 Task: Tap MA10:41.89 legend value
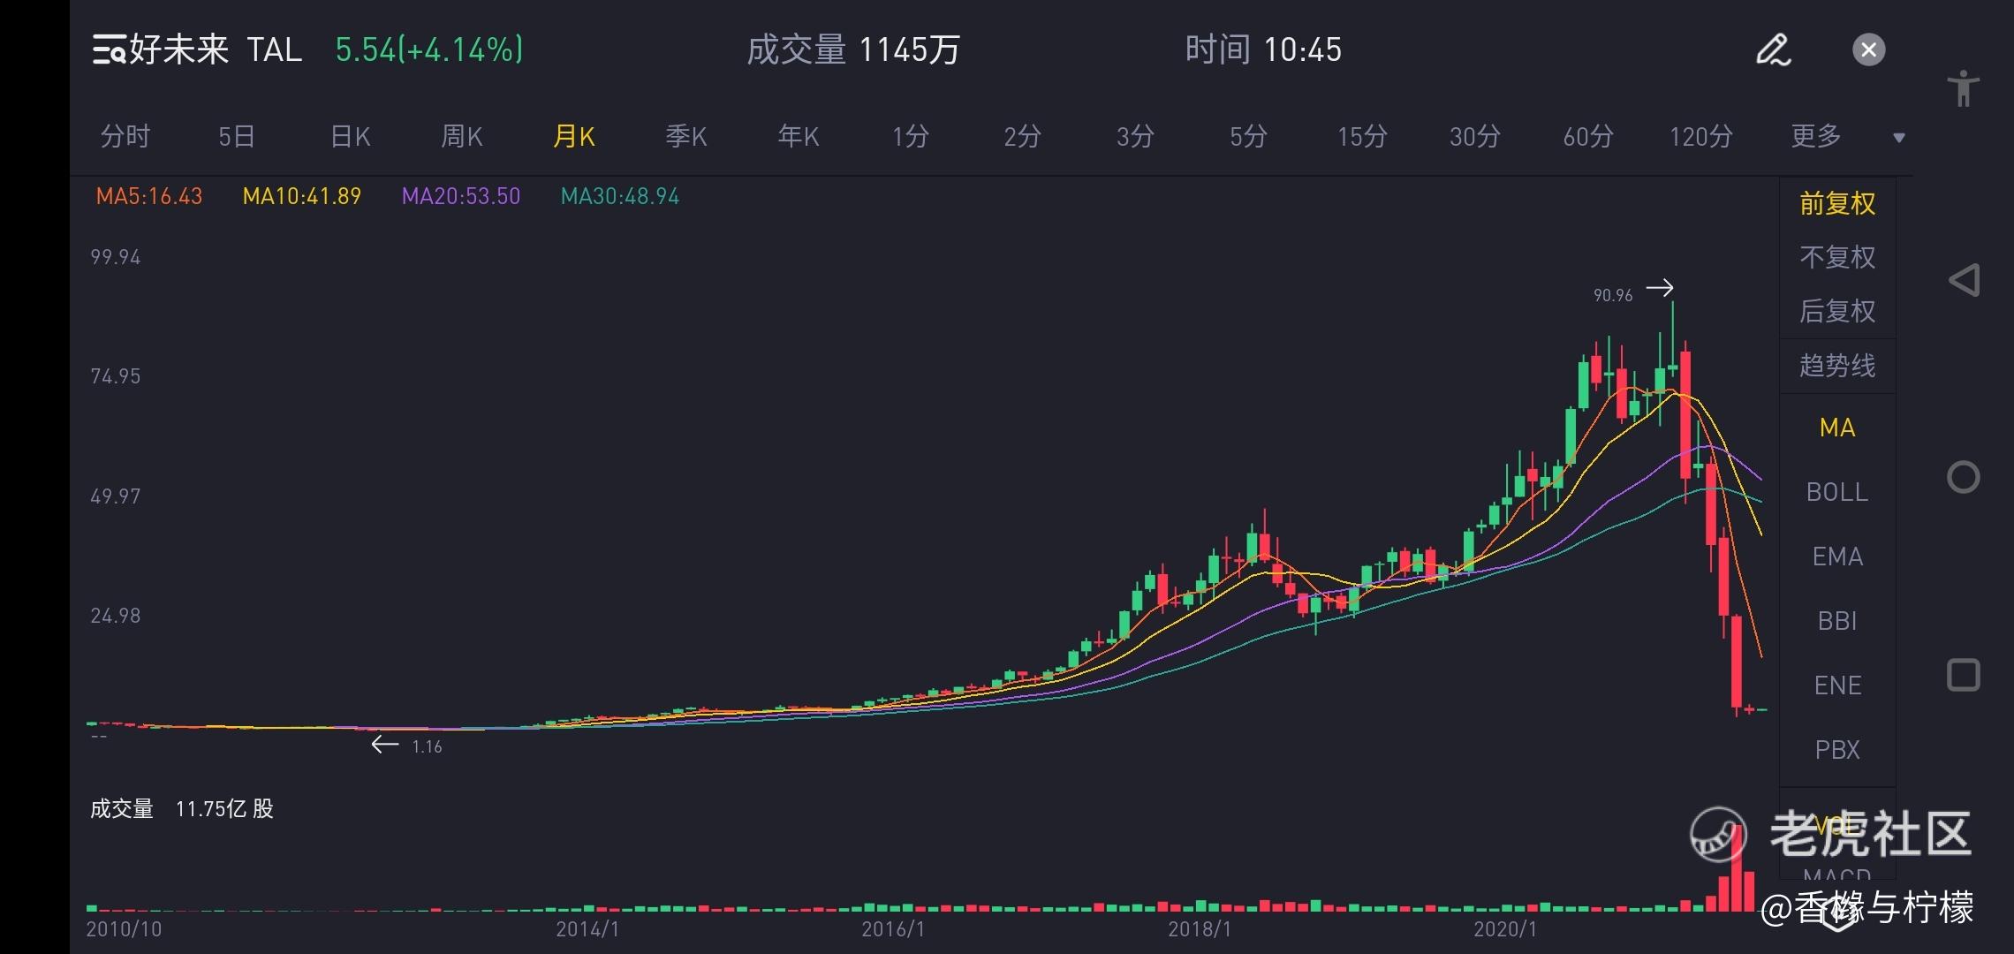302,196
